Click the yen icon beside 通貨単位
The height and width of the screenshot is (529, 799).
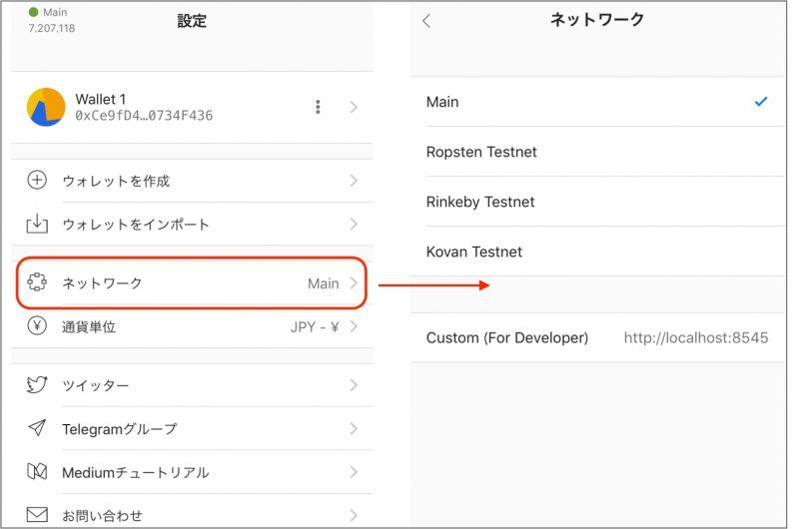(x=37, y=325)
